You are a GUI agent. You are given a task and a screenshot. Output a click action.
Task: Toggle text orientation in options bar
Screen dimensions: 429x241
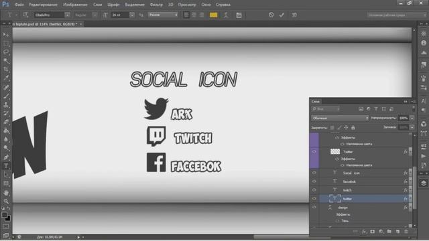click(x=25, y=15)
